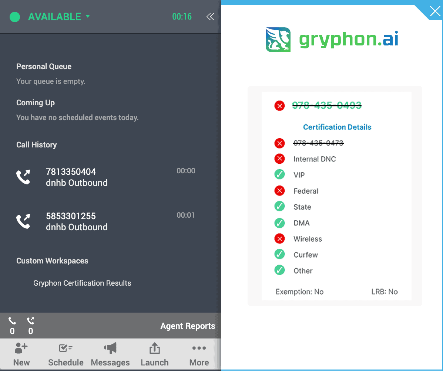The image size is (443, 371).
Task: Click the DMA green check icon
Action: [x=279, y=223]
